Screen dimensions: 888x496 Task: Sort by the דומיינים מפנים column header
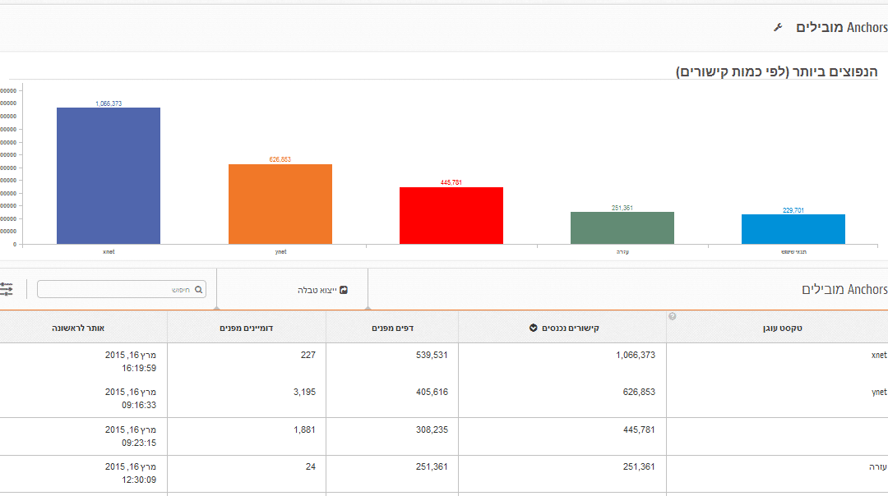pos(247,328)
